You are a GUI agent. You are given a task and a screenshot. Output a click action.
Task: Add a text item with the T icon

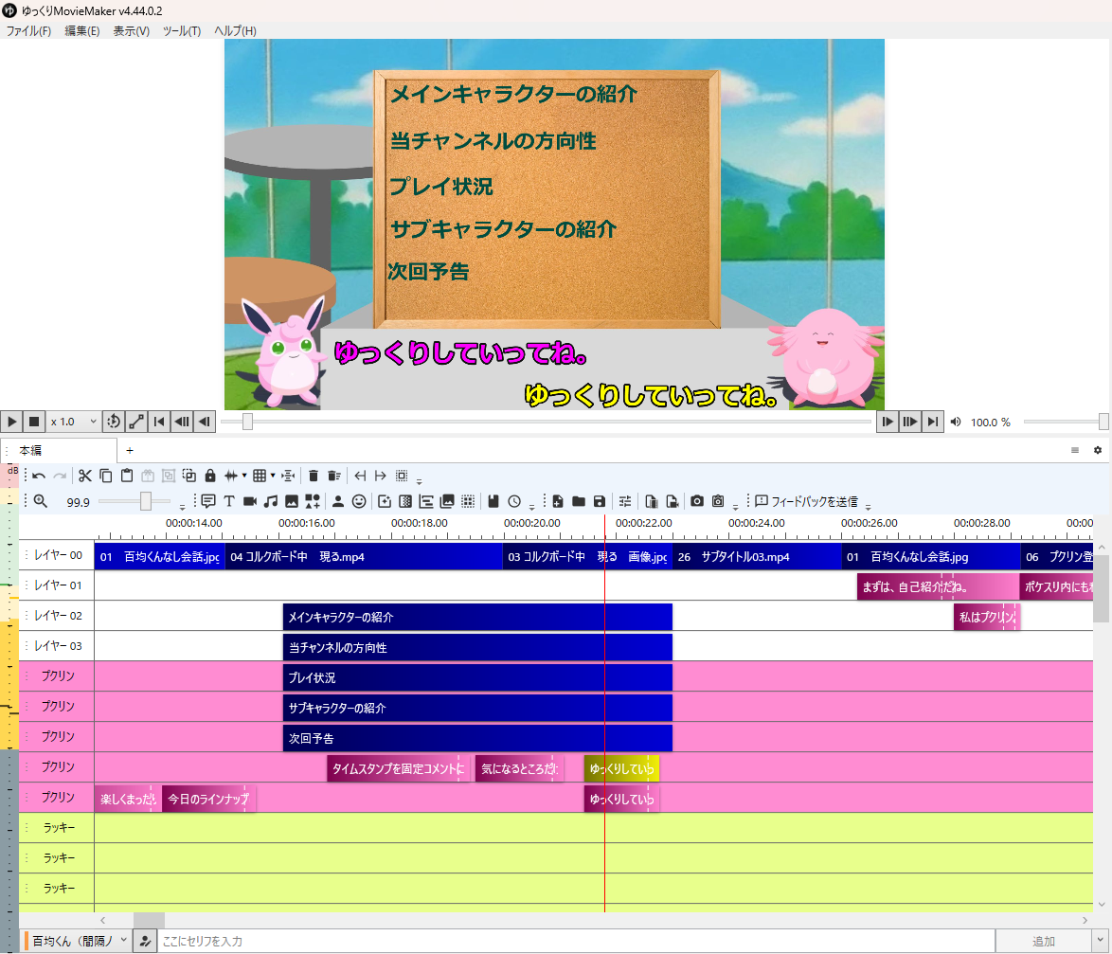tap(229, 501)
